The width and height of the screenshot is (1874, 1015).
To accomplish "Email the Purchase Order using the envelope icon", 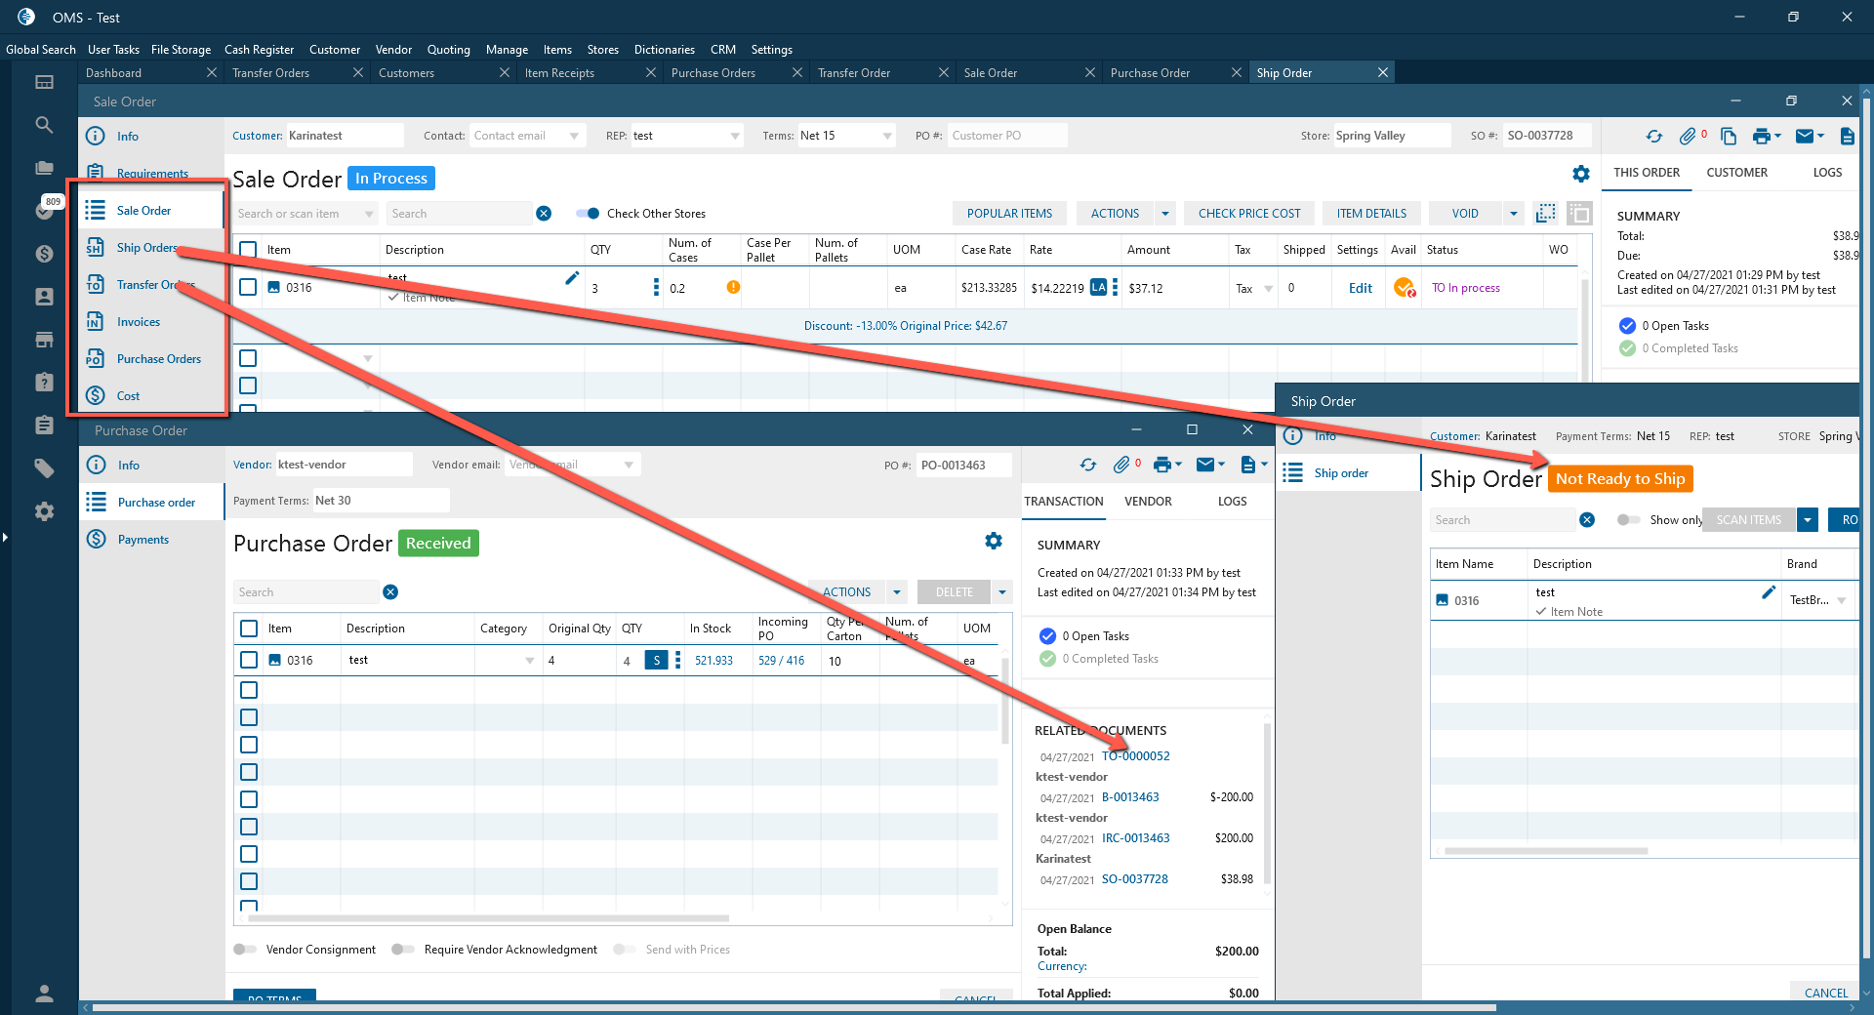I will coord(1205,465).
